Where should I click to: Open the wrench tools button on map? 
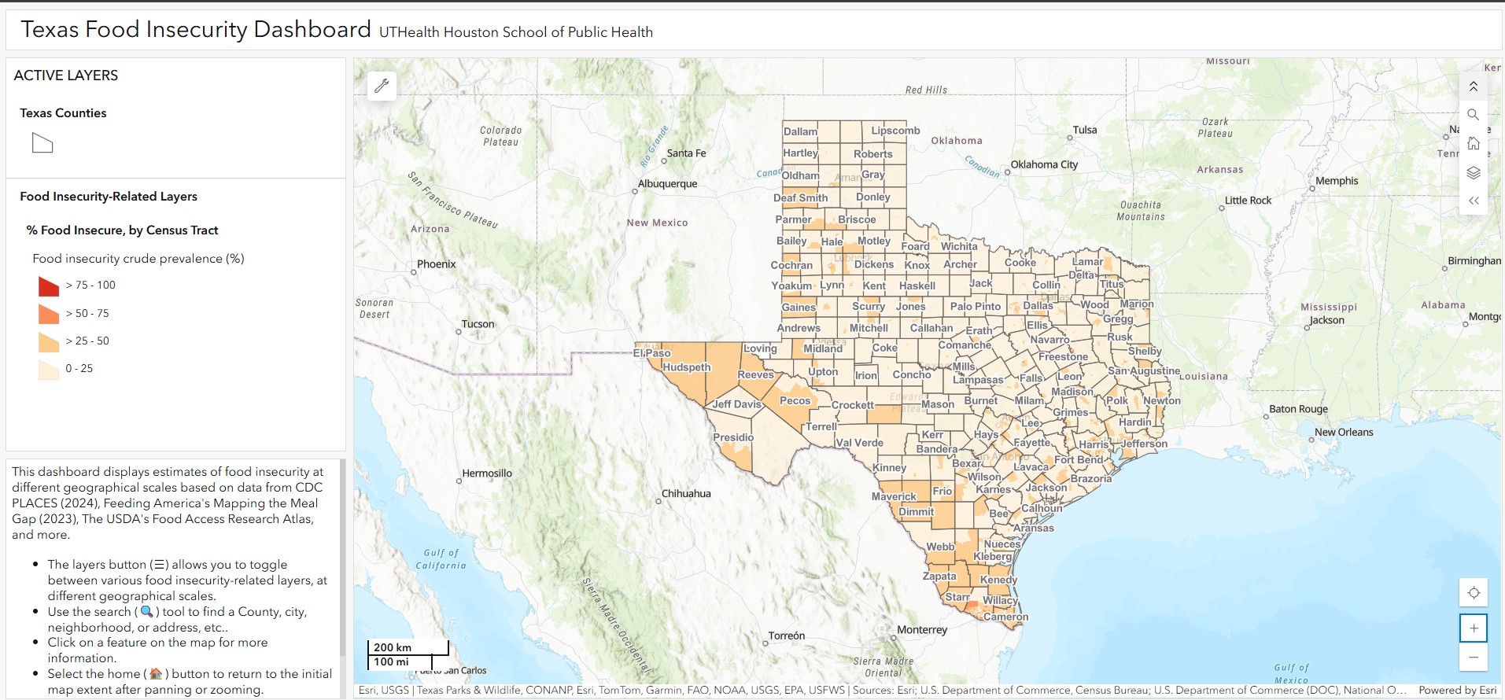382,86
